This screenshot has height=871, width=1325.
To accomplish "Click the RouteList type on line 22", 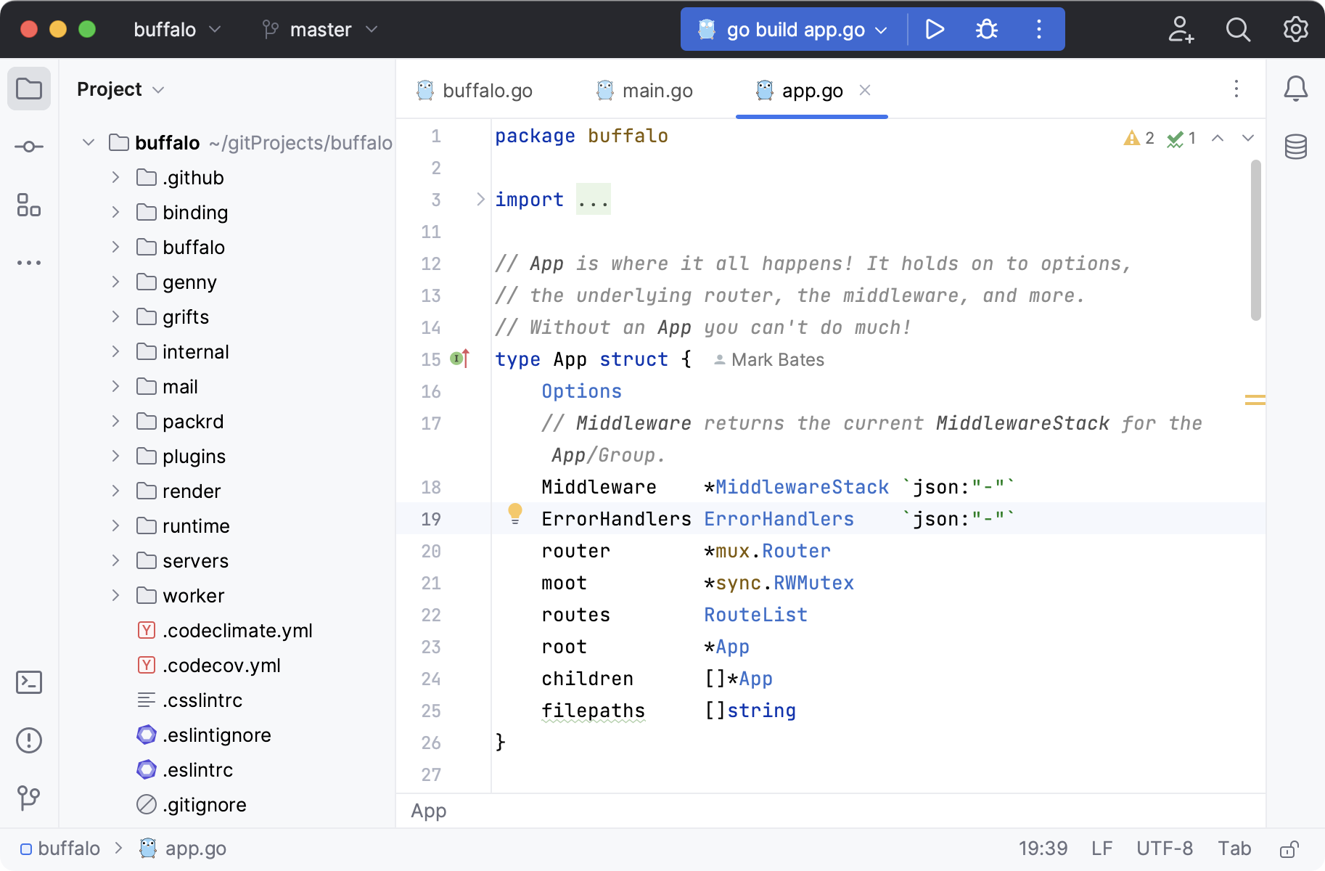I will tap(755, 615).
